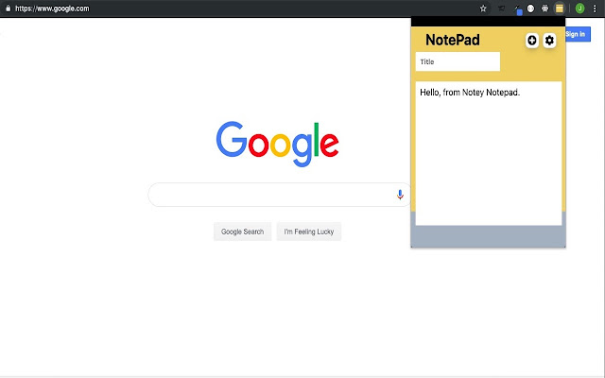
Task: View site security lock icon
Action: point(9,9)
